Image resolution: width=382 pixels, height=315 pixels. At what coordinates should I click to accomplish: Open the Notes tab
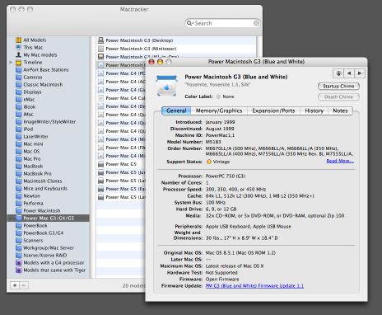coord(340,110)
